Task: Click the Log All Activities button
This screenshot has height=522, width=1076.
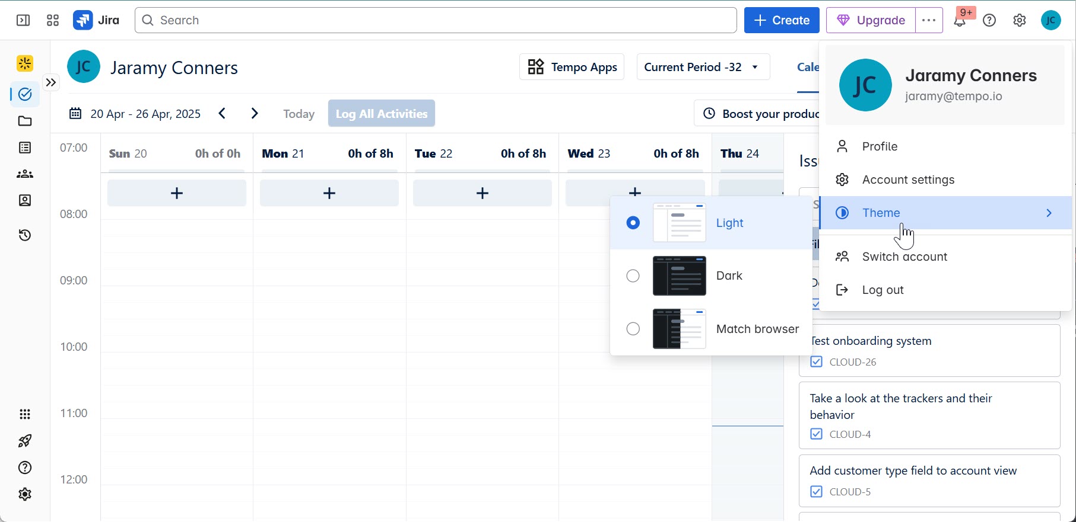Action: pos(381,114)
